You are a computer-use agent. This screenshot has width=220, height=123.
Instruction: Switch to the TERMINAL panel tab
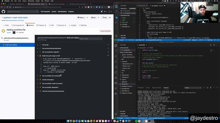[166, 88]
